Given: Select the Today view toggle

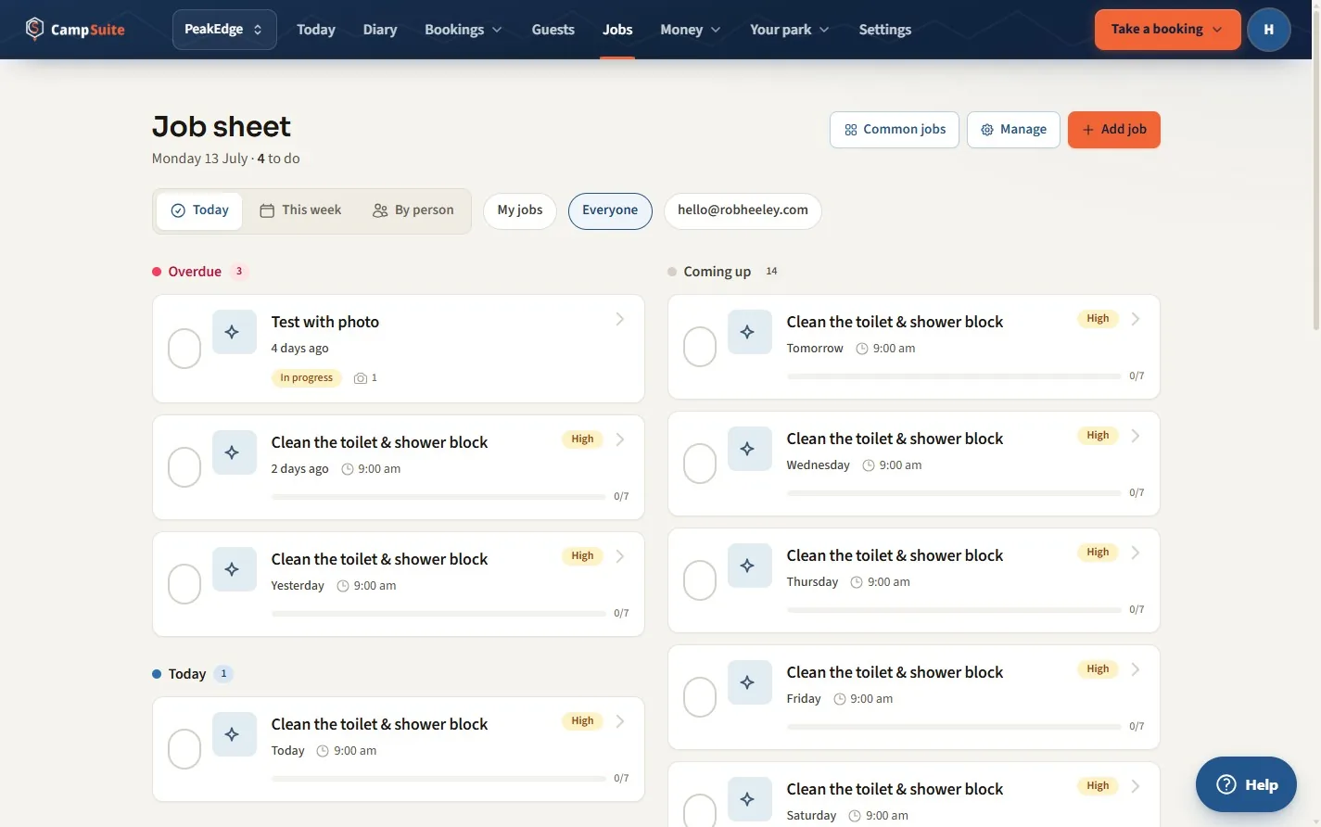Looking at the screenshot, I should (199, 210).
